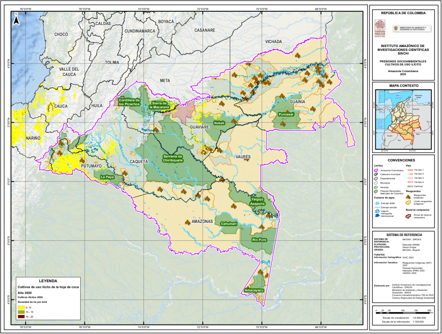Click the TOLIMA department label

[x=112, y=63]
